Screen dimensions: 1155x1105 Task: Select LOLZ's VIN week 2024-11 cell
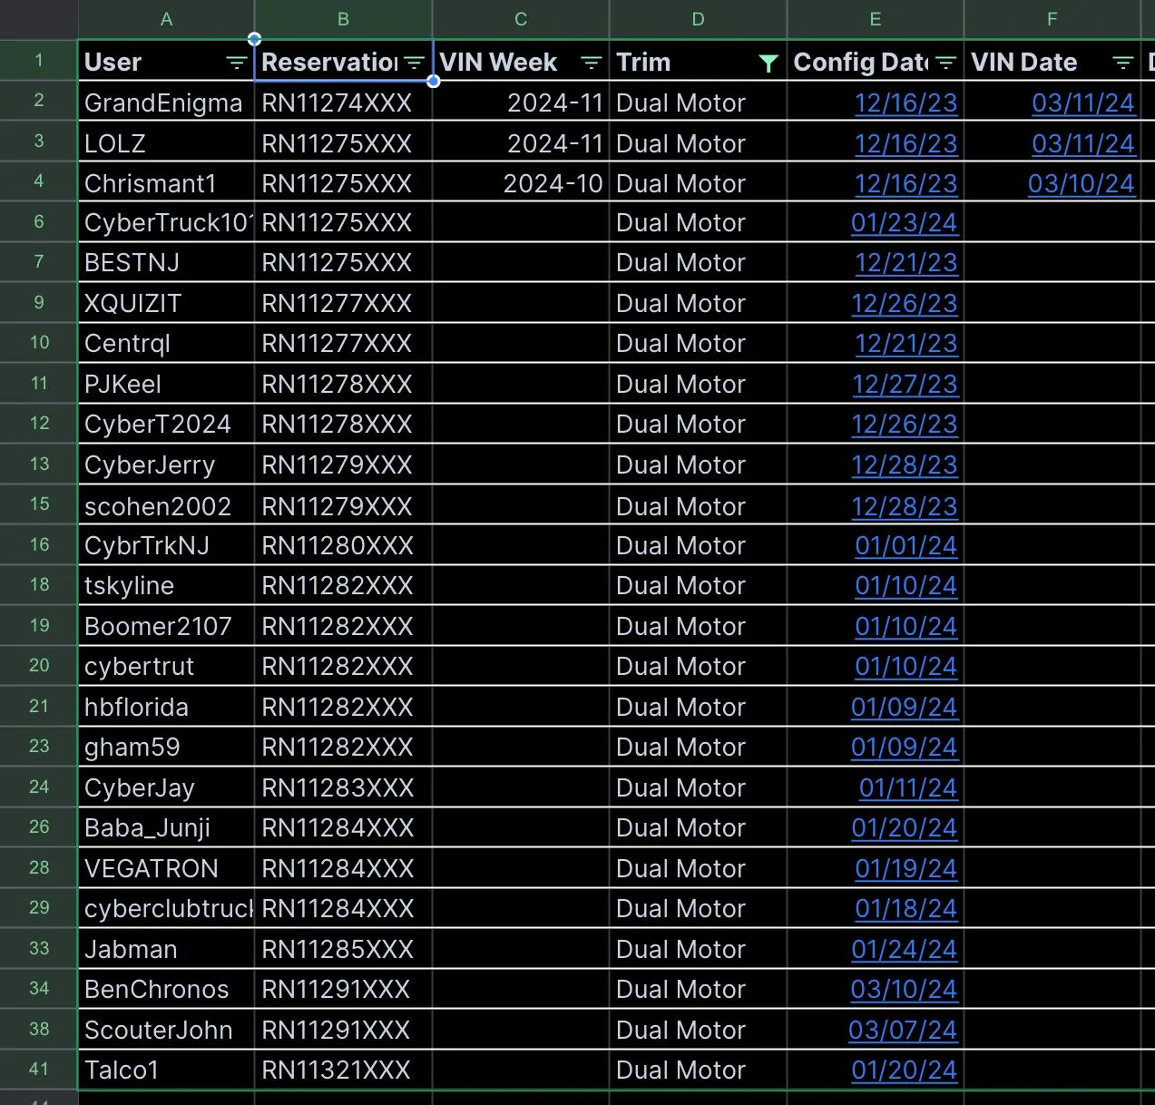(521, 142)
